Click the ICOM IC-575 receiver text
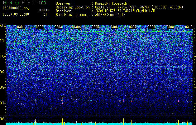The width and height of the screenshot is (196, 125). pos(125,11)
